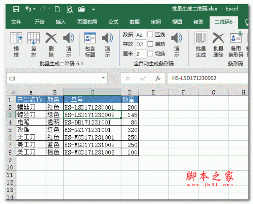Select cell HS-GZ171231001
The width and height of the screenshot is (253, 204).
(x=92, y=130)
